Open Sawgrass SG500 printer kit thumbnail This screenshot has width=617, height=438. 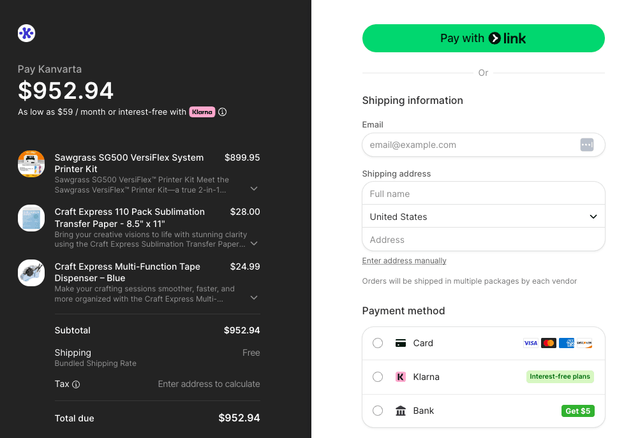pos(31,164)
